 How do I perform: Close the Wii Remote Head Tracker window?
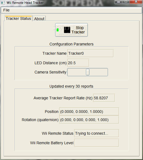tap(136, 2)
